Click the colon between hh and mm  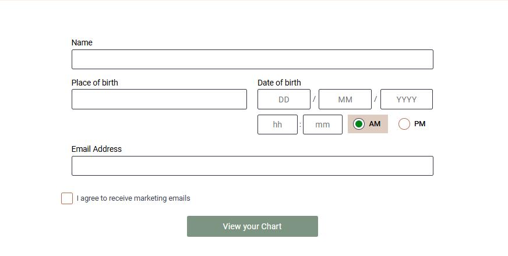coord(301,125)
